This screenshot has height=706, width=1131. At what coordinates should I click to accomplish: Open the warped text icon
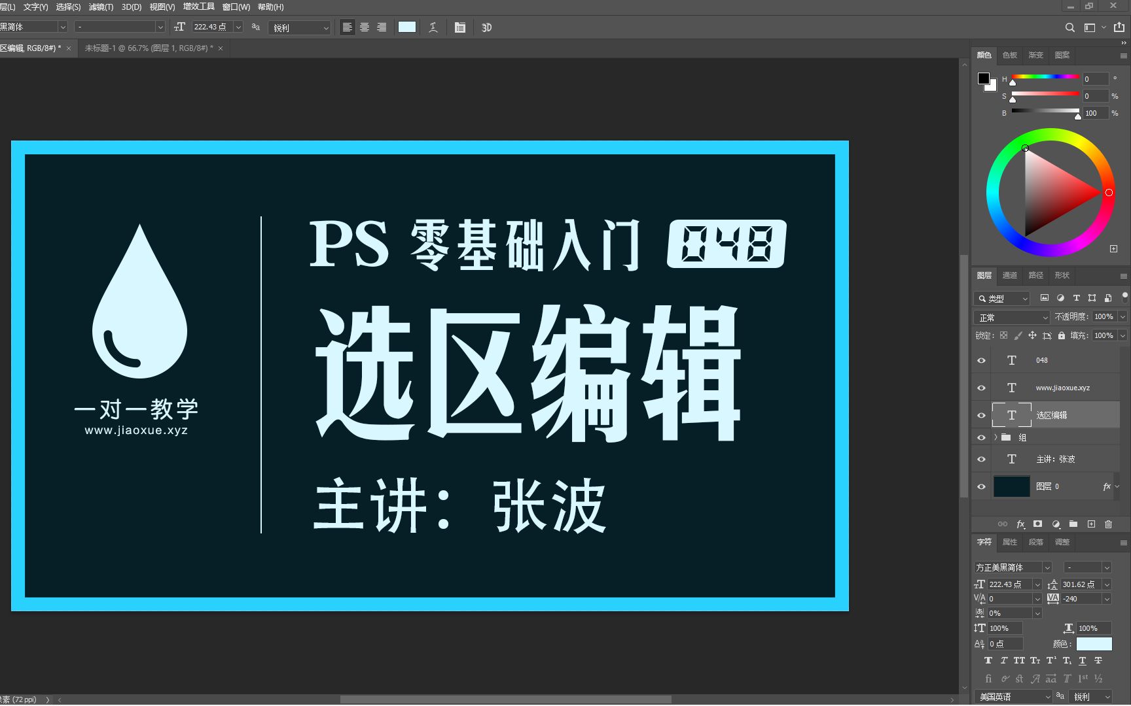tap(433, 27)
